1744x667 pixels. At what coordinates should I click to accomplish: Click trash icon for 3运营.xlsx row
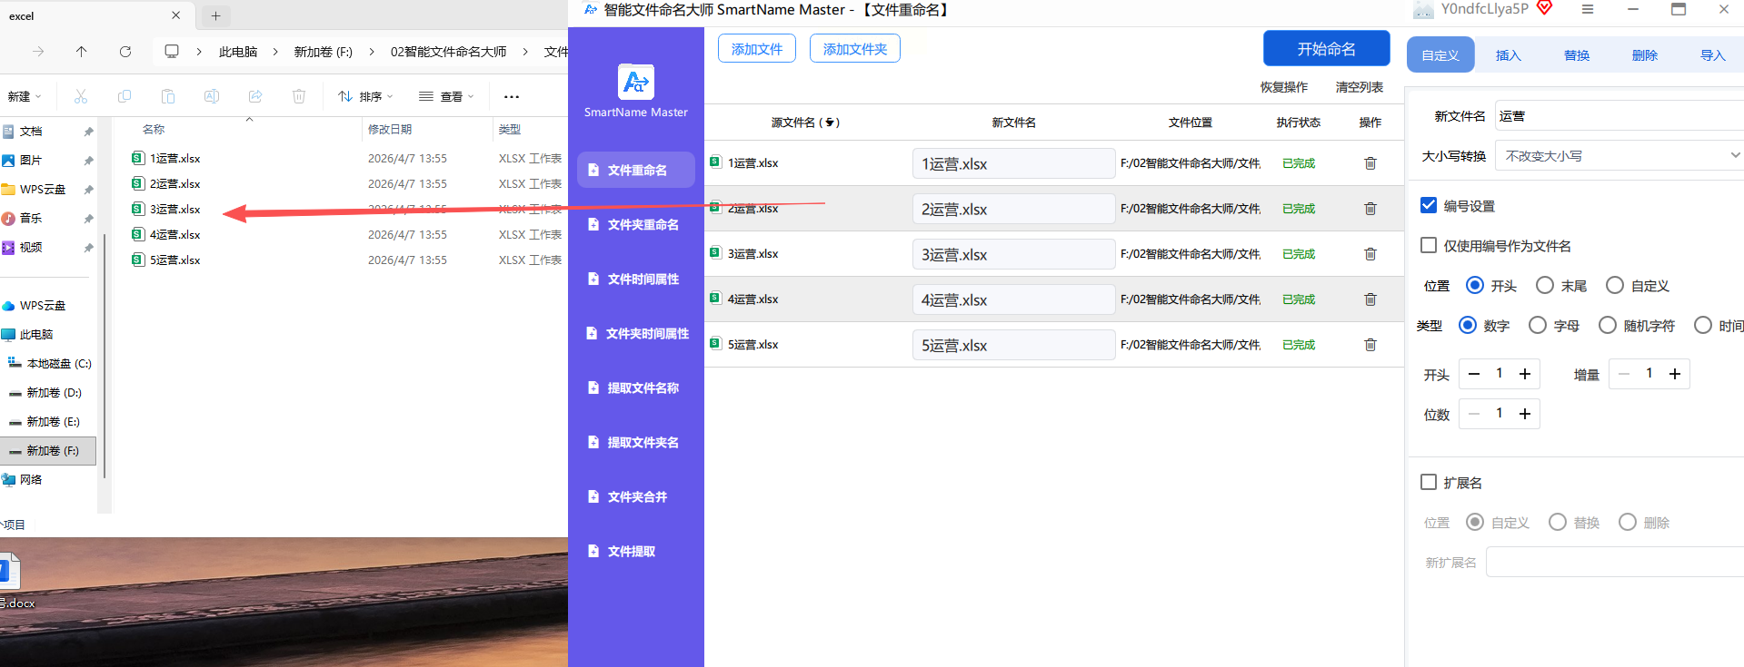point(1370,254)
